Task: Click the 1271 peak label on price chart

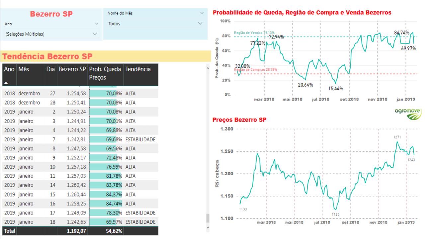Action: [397, 137]
